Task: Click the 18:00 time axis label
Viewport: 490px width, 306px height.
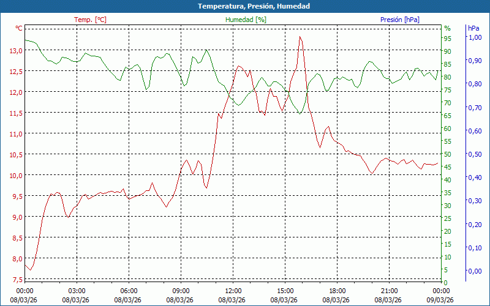Action: pyautogui.click(x=337, y=291)
